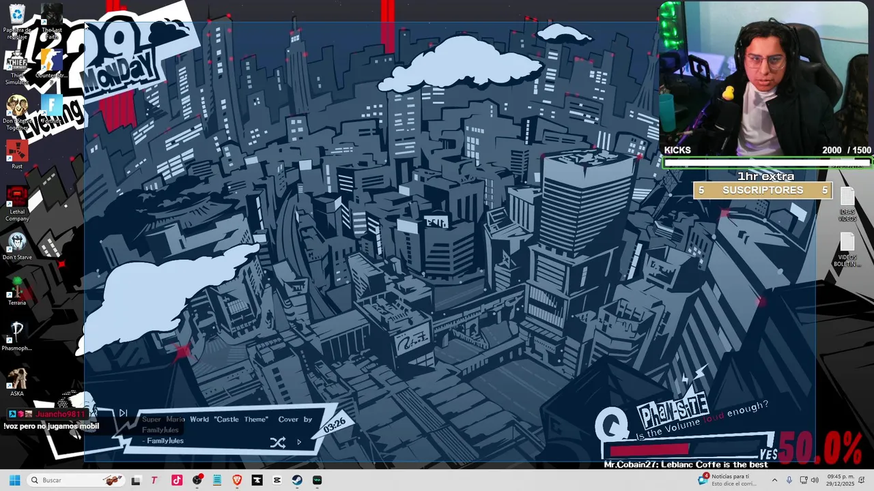
Task: Open the IDEAS VIDEOS text file
Action: tap(847, 204)
